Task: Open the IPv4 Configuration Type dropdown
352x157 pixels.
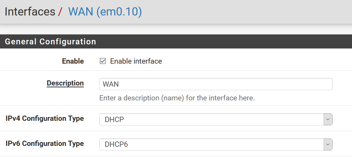Action: click(x=216, y=119)
